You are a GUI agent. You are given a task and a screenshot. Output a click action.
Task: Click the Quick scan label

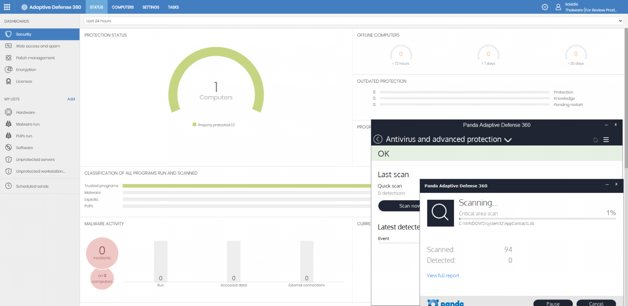[x=390, y=186]
